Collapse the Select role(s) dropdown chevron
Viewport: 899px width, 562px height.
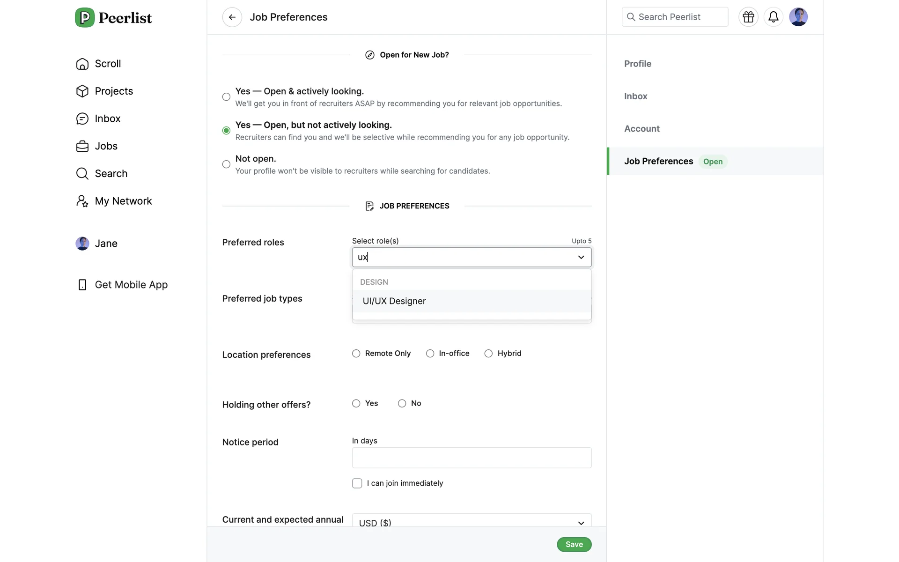tap(581, 257)
